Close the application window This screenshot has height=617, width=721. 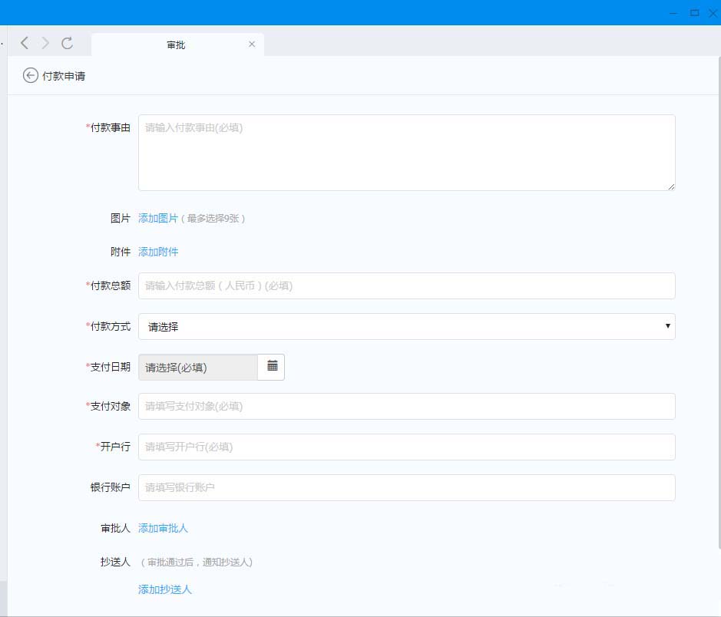click(x=713, y=13)
